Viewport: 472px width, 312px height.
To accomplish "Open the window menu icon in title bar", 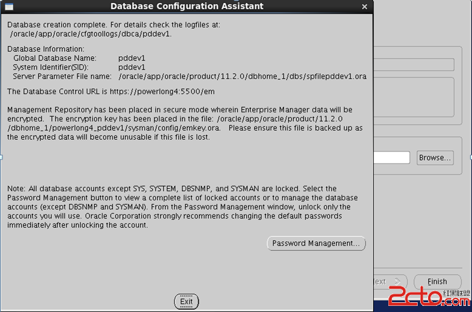I will [x=9, y=7].
